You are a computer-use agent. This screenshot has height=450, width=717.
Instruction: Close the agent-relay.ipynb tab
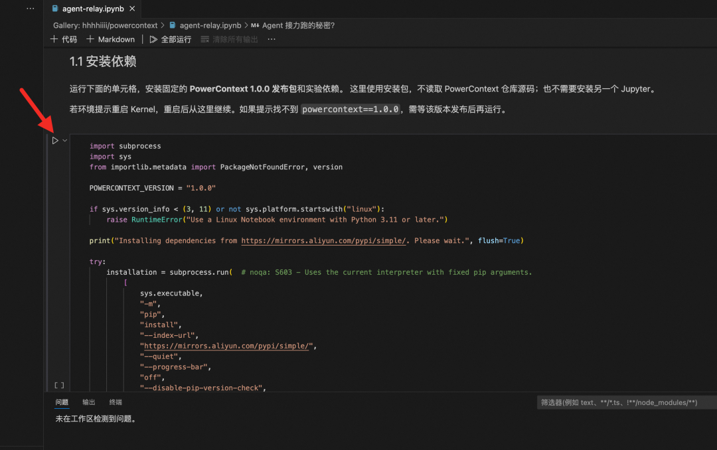[x=132, y=9]
